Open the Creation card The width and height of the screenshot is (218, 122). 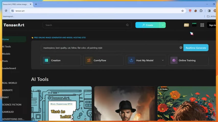click(x=61, y=60)
